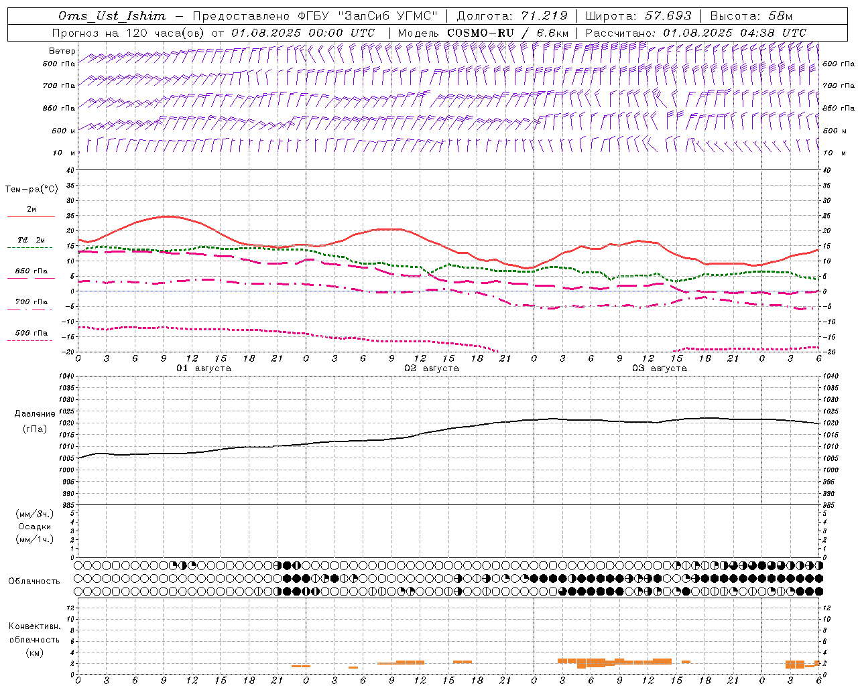Click the 850 гПа temperature legend entry

point(31,271)
